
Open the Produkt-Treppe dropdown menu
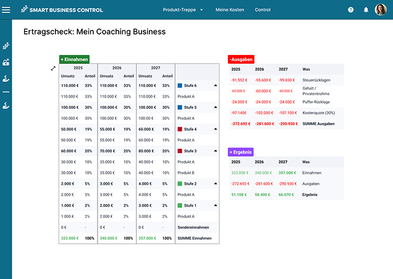coord(183,10)
